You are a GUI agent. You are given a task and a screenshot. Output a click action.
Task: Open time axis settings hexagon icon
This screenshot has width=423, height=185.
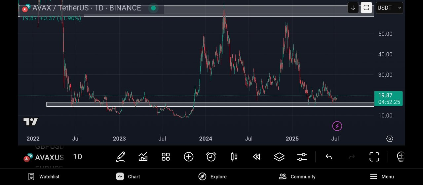390,139
